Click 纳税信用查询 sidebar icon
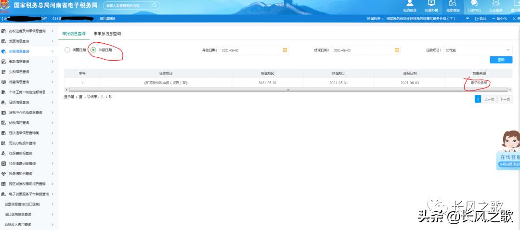The width and height of the screenshot is (520, 230). [3, 123]
